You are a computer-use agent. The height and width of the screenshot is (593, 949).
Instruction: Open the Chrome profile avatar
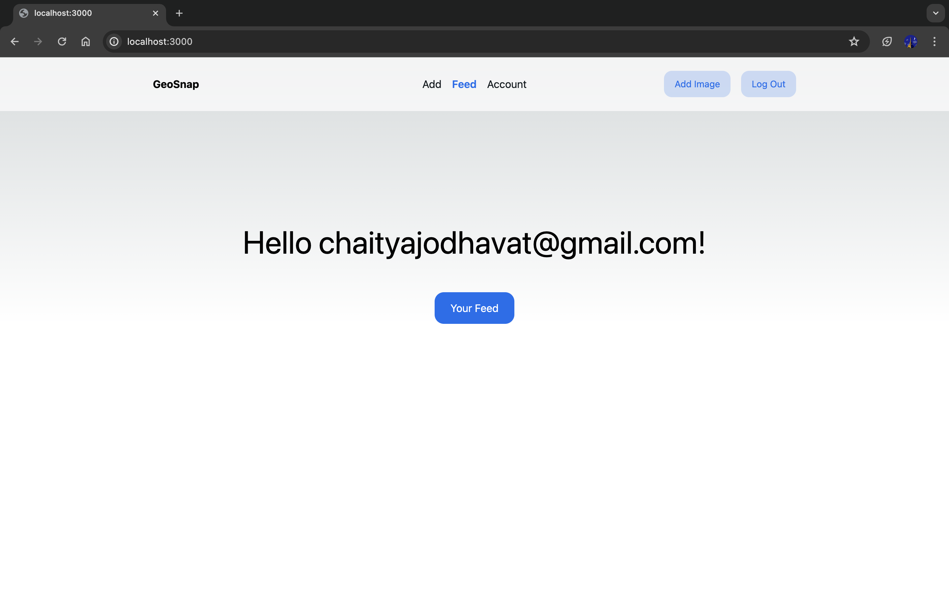tap(910, 42)
